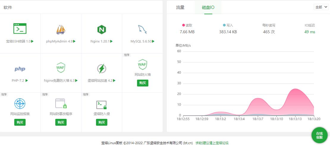This screenshot has width=330, height=145.
Task: Click the 单位:MB/s unit label
Action: (x=183, y=45)
